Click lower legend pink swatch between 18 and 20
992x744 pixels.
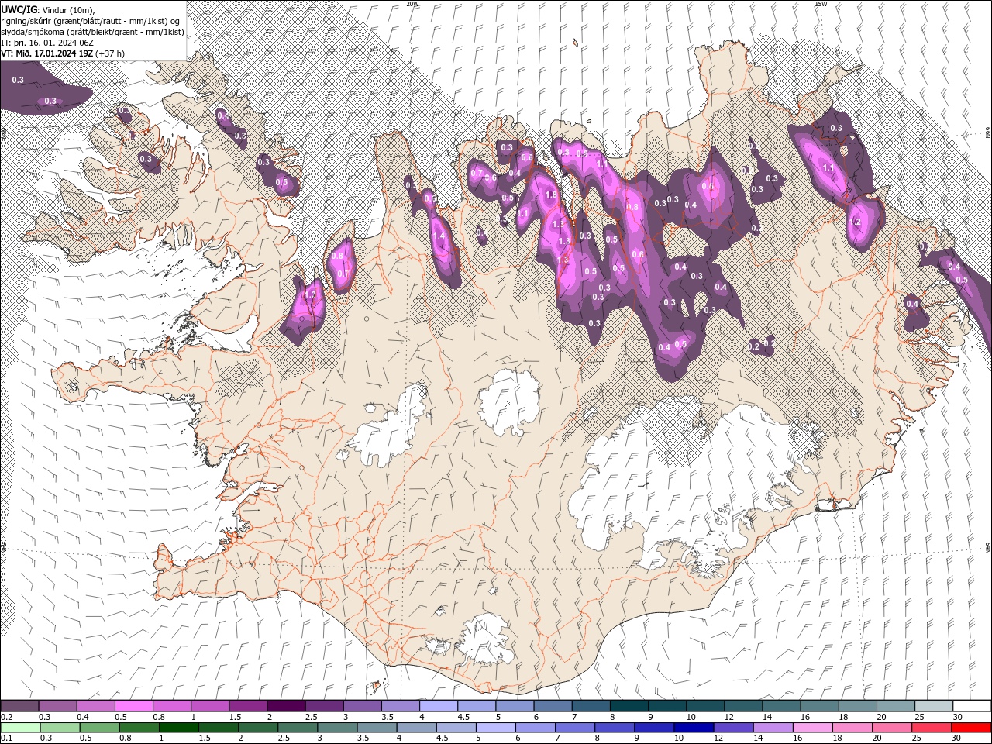(852, 728)
